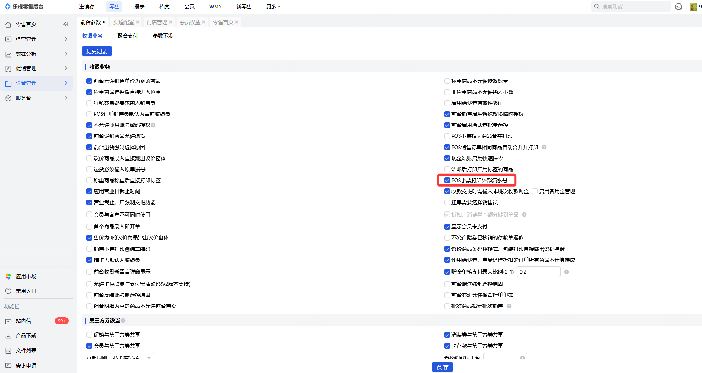Click the 赠金单笔支付最大比例 value field
This screenshot has width=702, height=373.
(539, 272)
